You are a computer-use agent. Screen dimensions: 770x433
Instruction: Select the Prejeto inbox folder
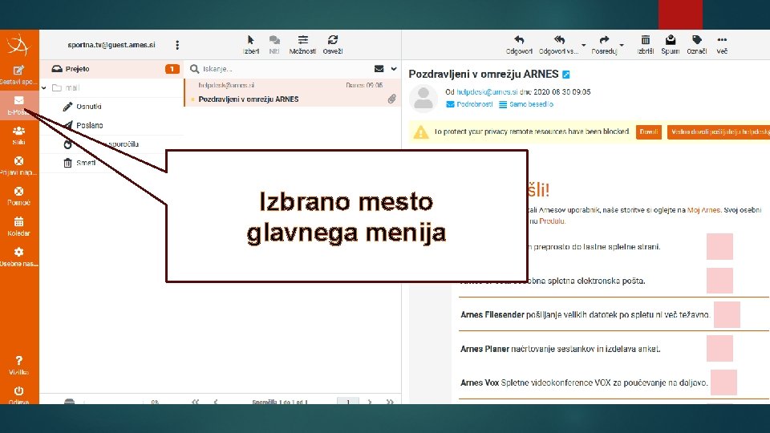tap(111, 69)
